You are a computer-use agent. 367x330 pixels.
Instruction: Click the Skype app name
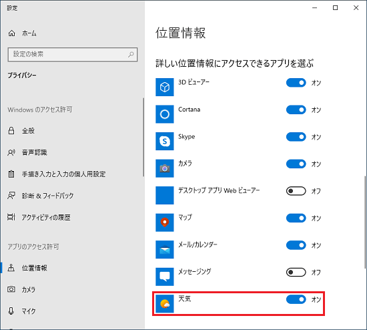tap(187, 137)
